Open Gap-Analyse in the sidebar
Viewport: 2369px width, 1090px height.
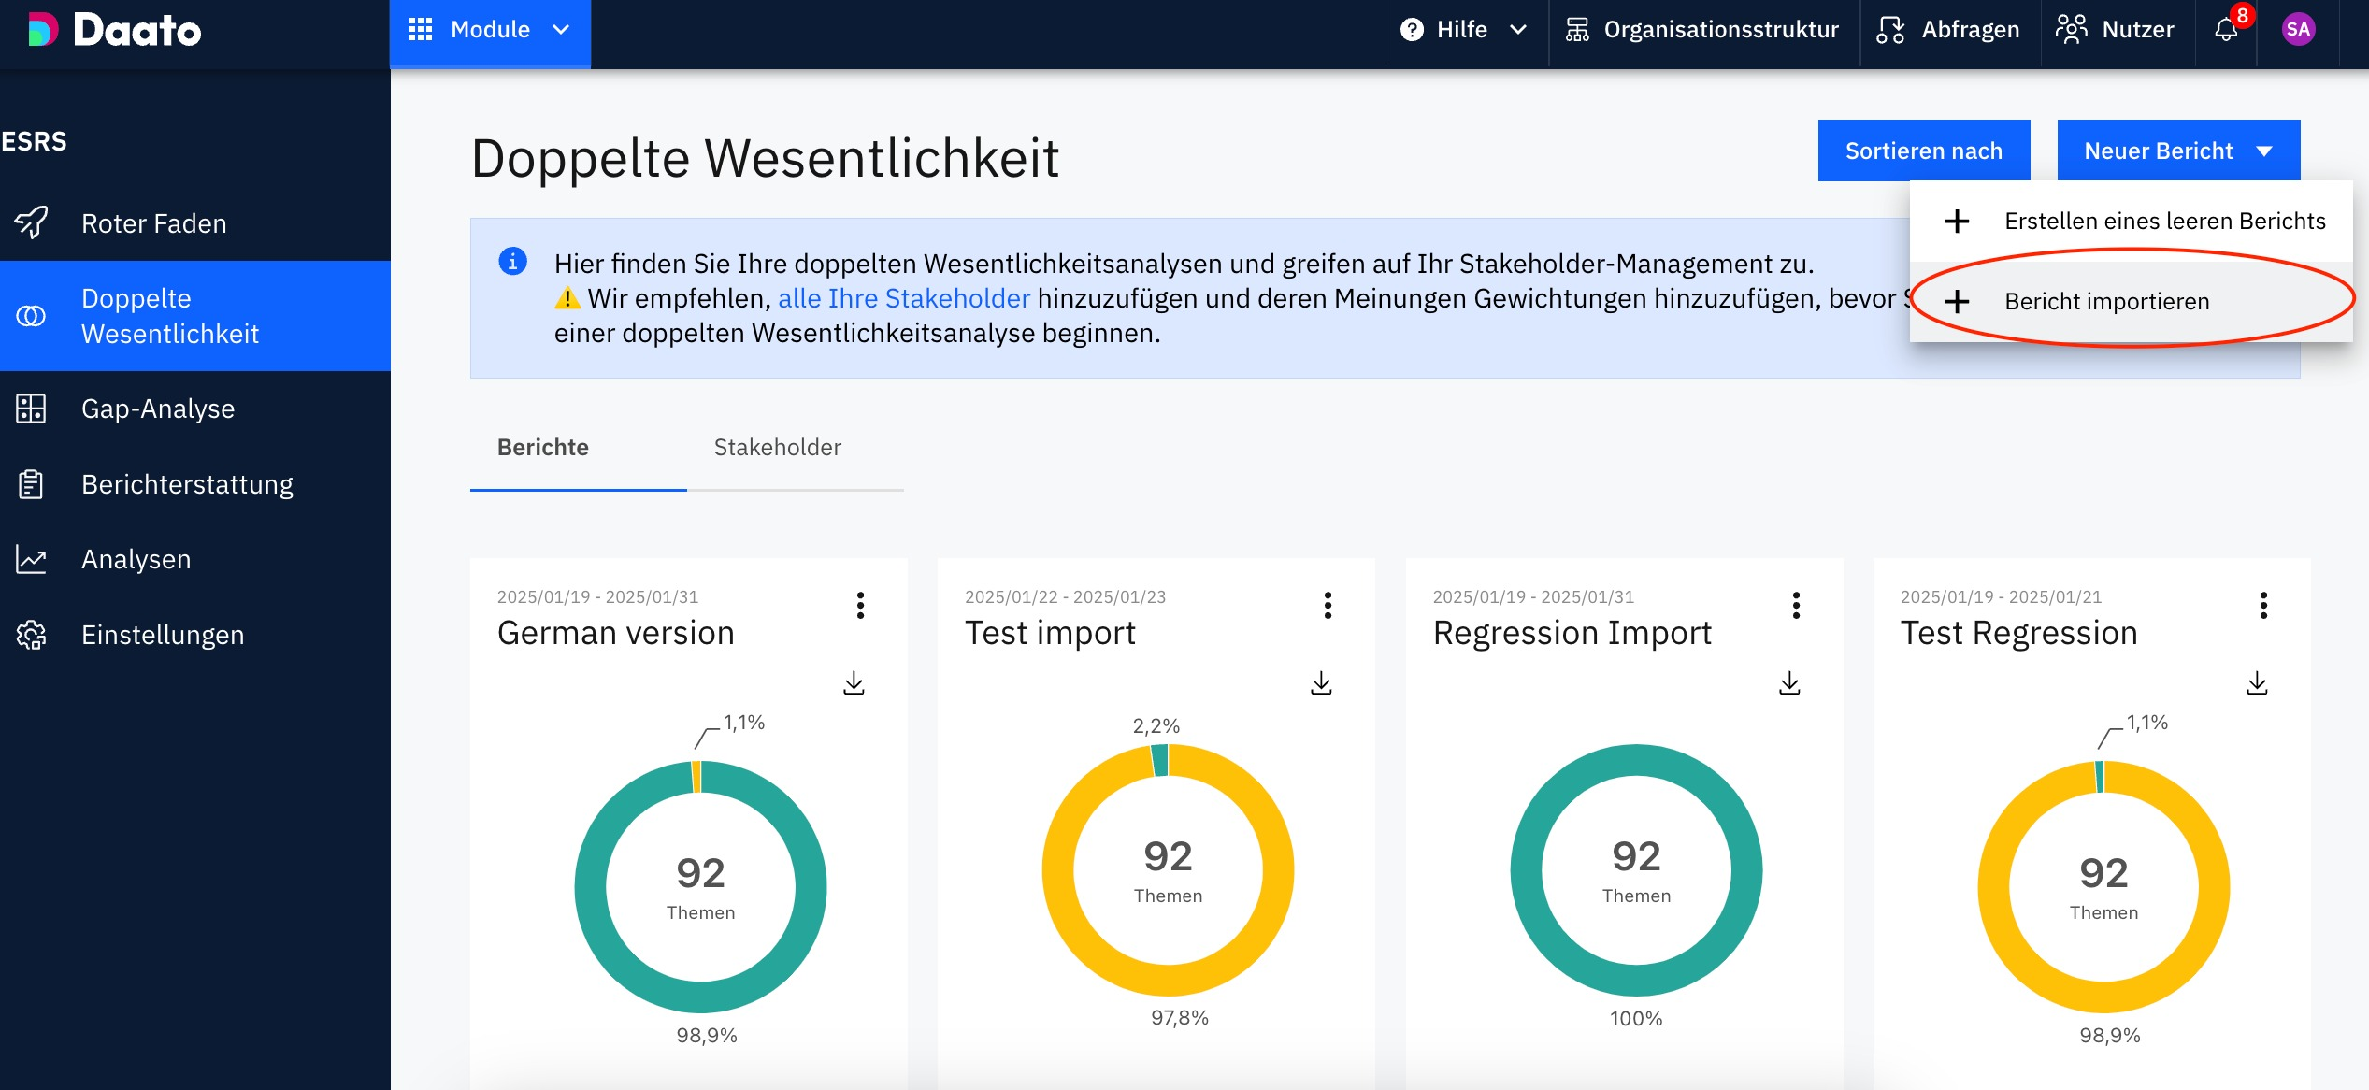pos(157,409)
